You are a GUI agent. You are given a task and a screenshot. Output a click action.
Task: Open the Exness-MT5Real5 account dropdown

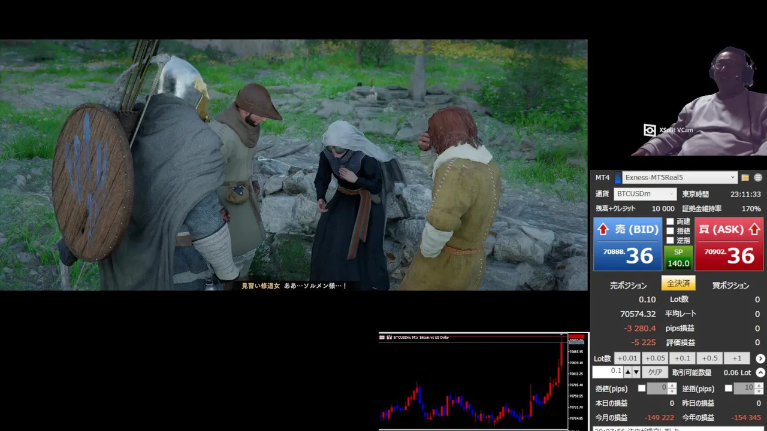[680, 178]
